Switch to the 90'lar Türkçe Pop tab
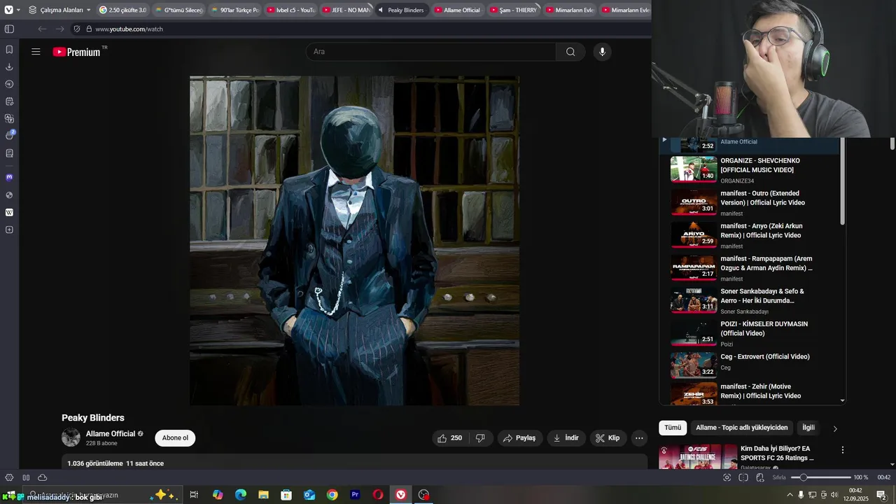The image size is (896, 504). click(x=233, y=10)
